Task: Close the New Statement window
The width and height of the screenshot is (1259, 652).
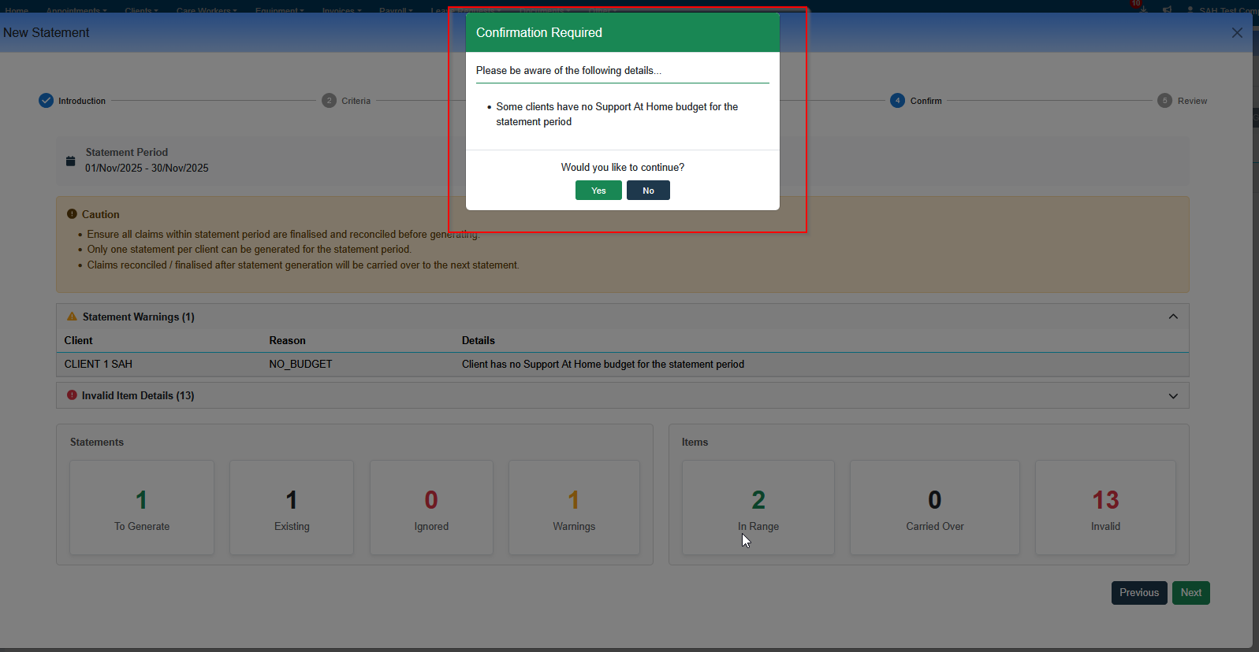Action: point(1237,33)
